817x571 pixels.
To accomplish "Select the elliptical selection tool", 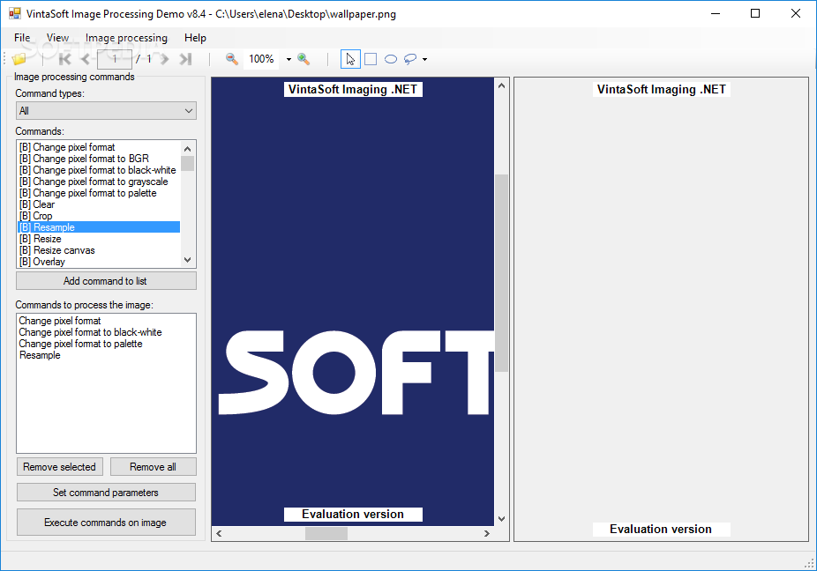I will click(x=391, y=59).
